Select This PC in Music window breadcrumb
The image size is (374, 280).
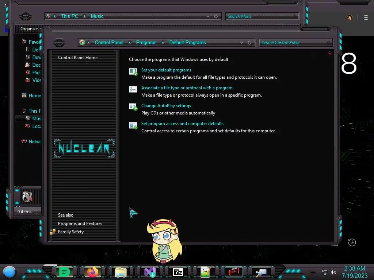pos(70,16)
